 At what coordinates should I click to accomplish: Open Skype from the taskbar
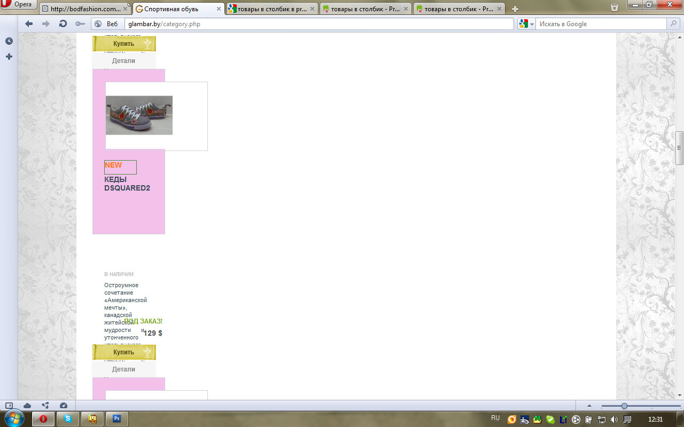coord(68,419)
